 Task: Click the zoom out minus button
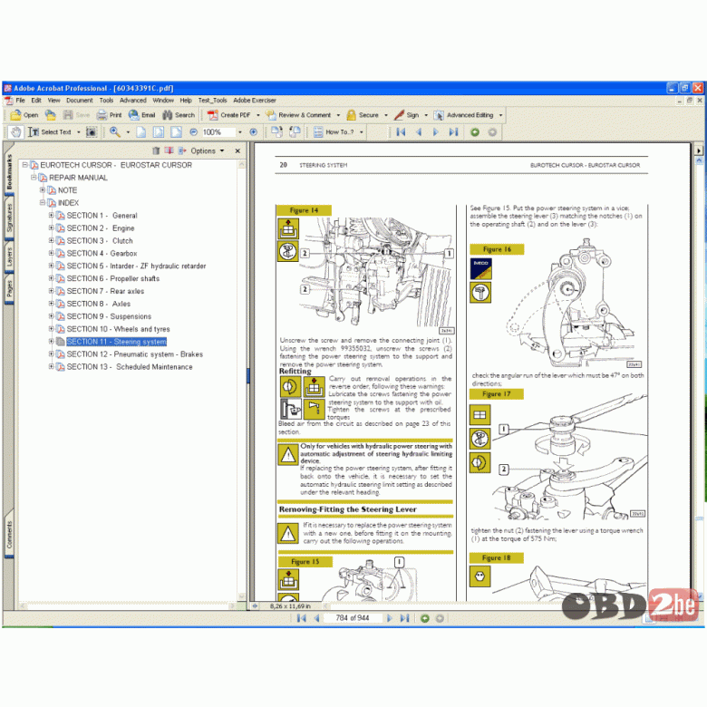coord(193,132)
